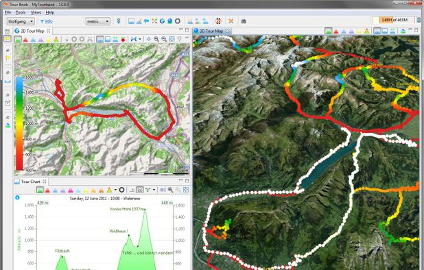Click black ring icon in Tour Chart toolbar
The width and height of the screenshot is (424, 270).
pyautogui.click(x=121, y=190)
